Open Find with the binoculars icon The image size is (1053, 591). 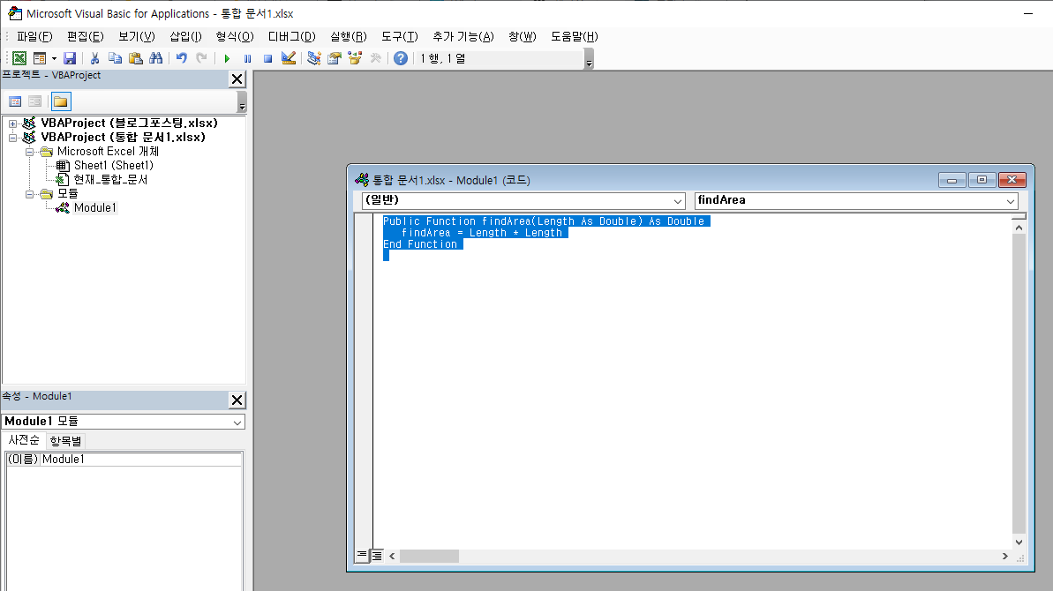tap(156, 58)
